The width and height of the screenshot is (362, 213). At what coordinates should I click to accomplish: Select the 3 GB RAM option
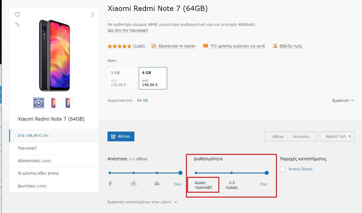click(122, 78)
